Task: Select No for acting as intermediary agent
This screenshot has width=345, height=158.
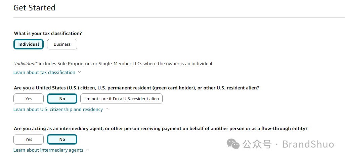Action: tap(62, 139)
